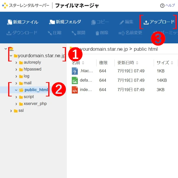
Task: Click the コピー copy button
Action: (100, 22)
